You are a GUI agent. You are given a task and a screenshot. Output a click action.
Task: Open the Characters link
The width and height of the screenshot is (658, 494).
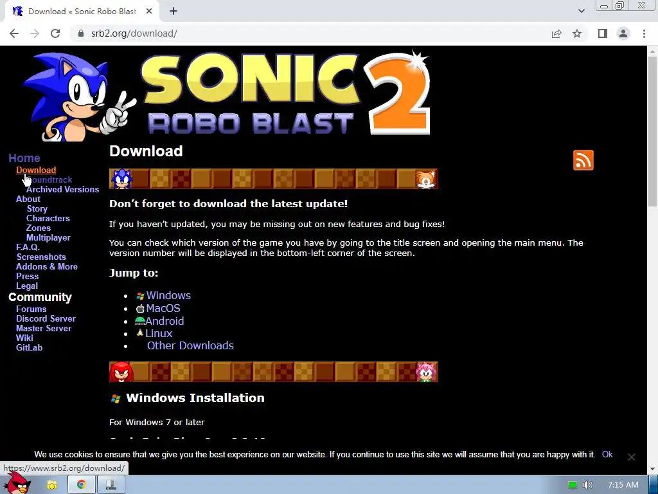point(48,219)
